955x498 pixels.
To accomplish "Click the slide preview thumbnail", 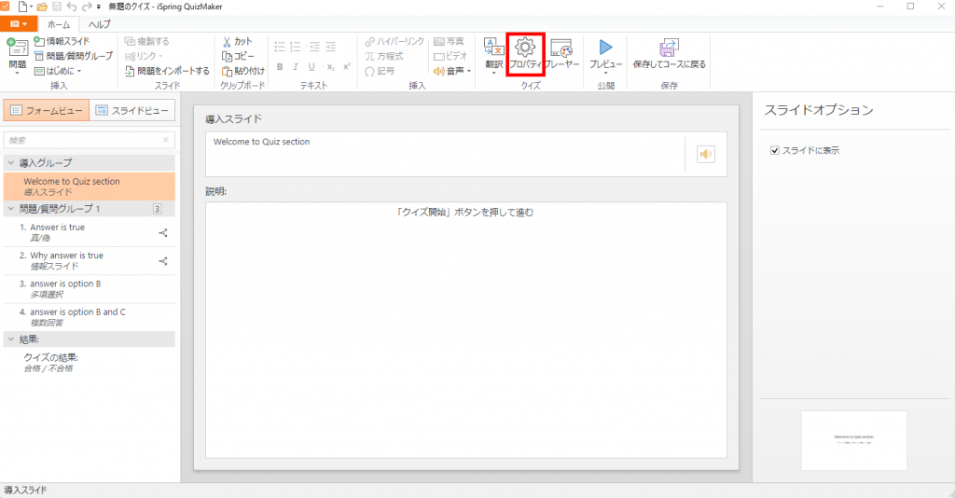I will [853, 439].
